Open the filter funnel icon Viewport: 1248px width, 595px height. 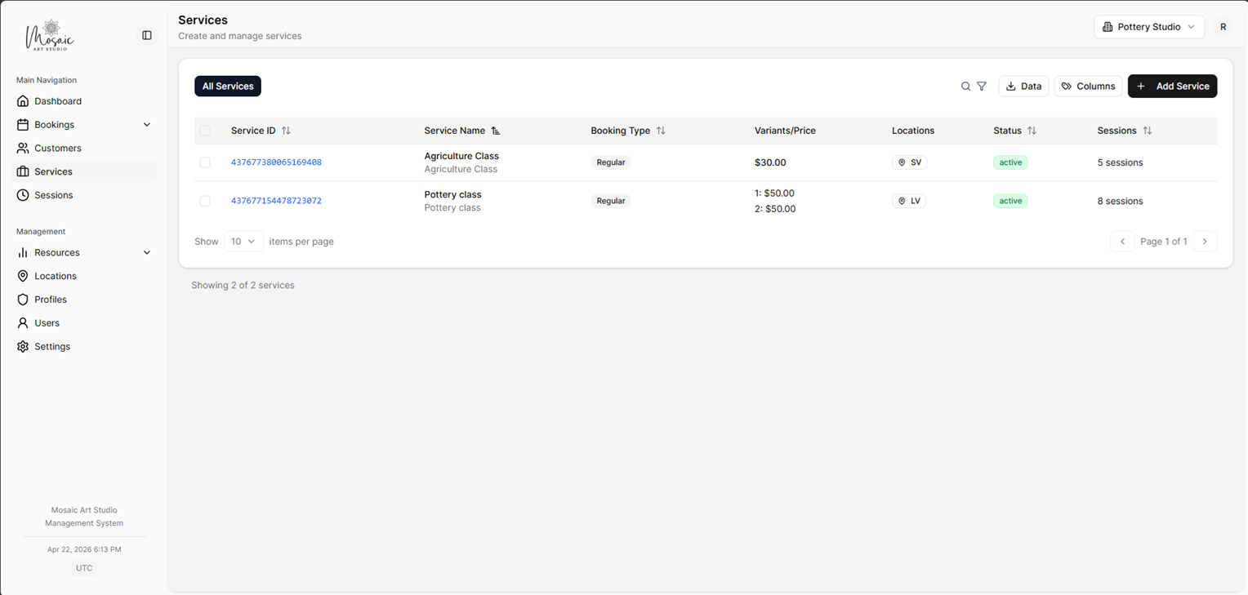[x=982, y=87]
